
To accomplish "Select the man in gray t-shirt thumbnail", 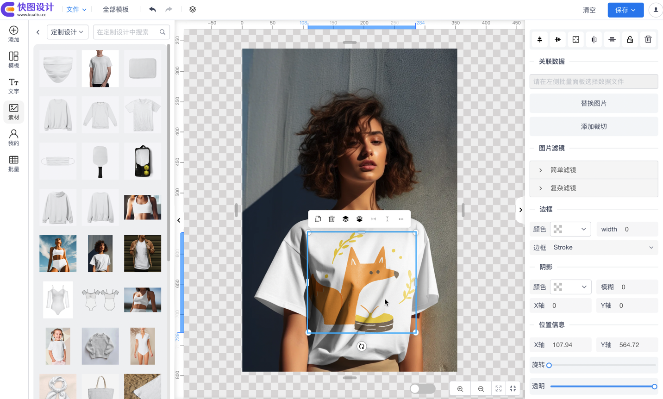I will tap(100, 69).
